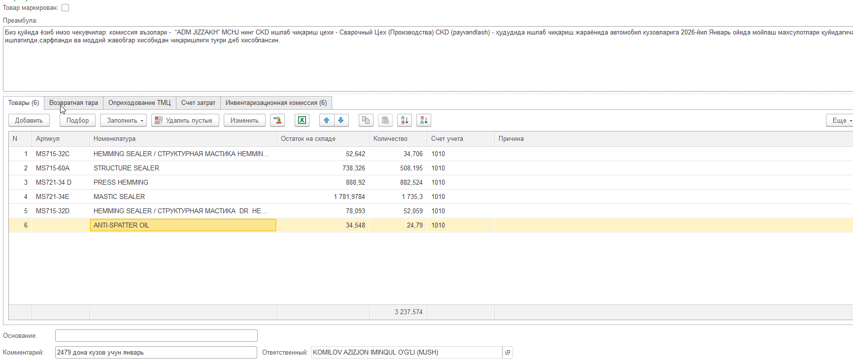Click the 'Номенклатура' column header
This screenshot has height=360, width=853.
183,139
